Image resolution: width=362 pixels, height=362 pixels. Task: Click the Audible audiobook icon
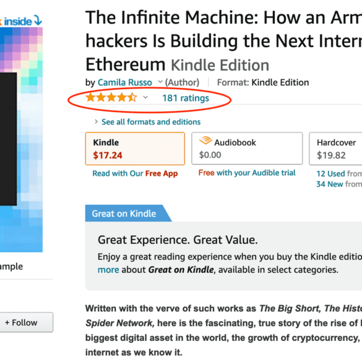tap(205, 140)
